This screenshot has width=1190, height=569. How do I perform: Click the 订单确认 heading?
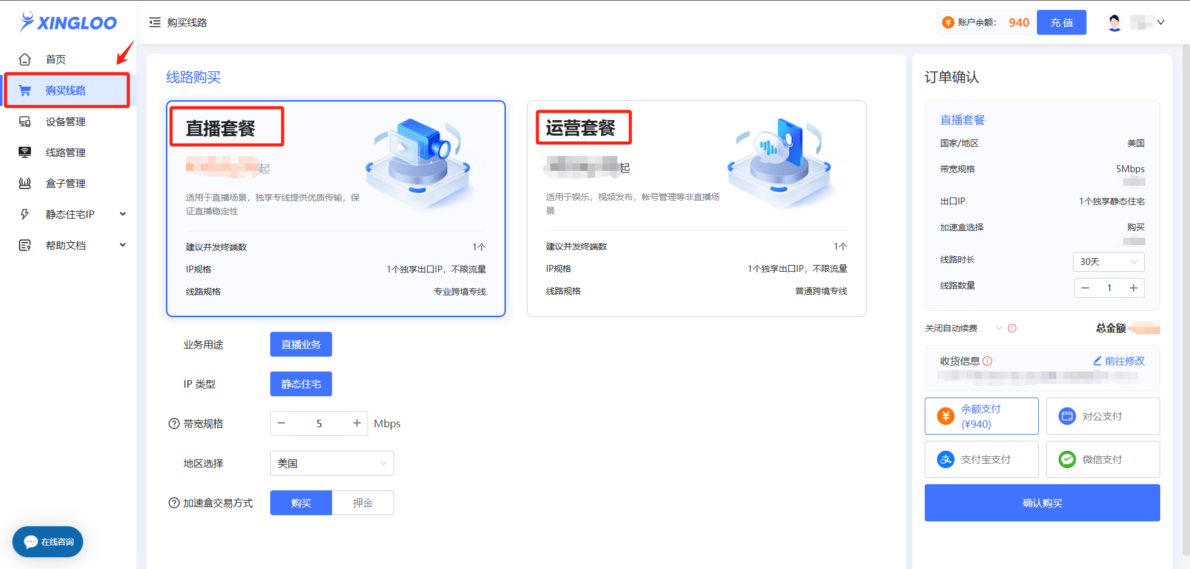pos(952,77)
